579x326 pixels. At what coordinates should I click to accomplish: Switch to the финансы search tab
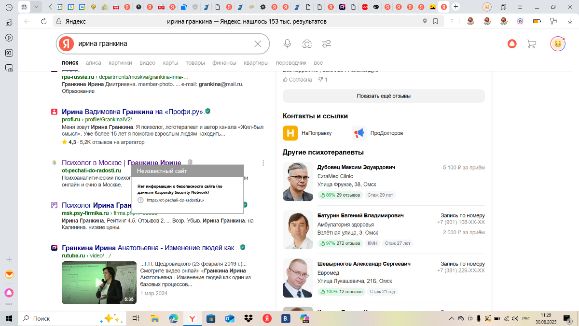pyautogui.click(x=224, y=63)
